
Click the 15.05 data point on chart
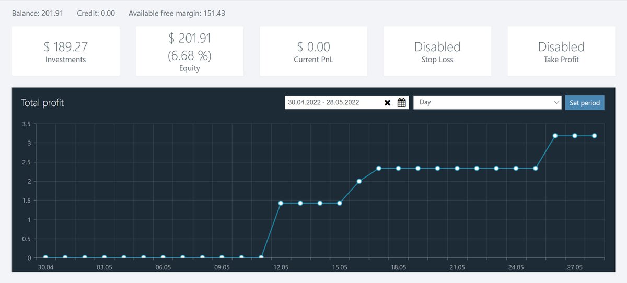(340, 203)
